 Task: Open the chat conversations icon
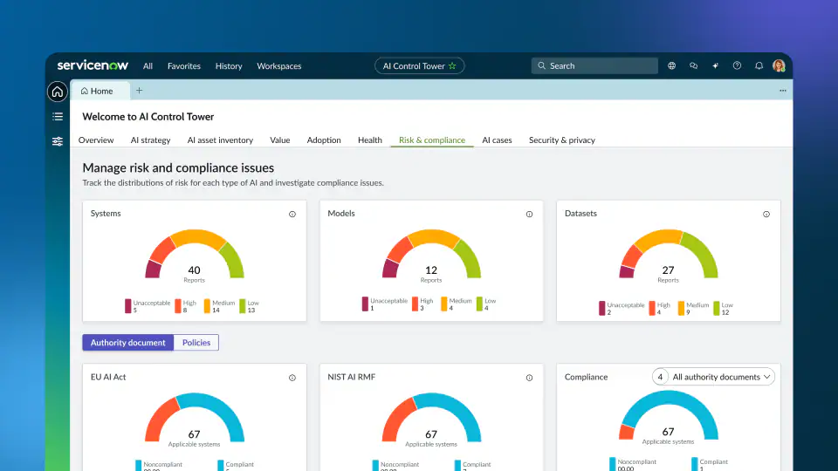[693, 66]
